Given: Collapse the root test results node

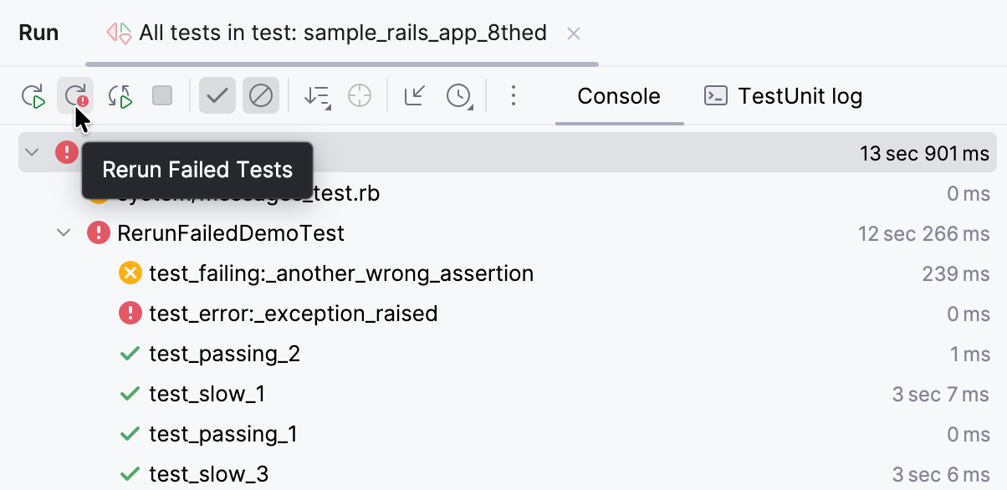Looking at the screenshot, I should [32, 152].
